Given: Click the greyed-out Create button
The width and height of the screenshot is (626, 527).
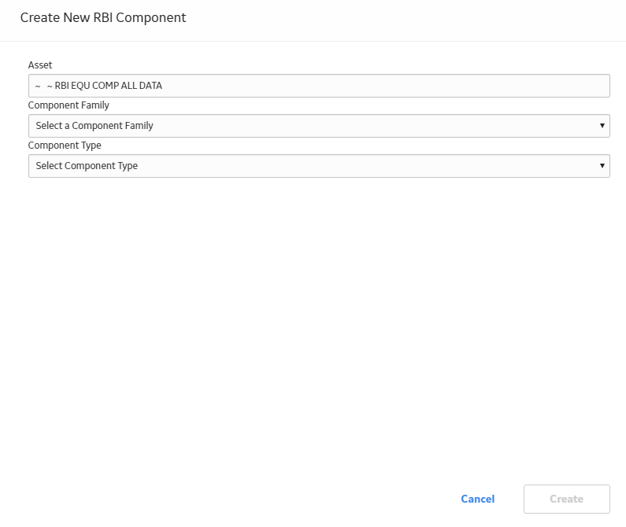Looking at the screenshot, I should click(566, 499).
